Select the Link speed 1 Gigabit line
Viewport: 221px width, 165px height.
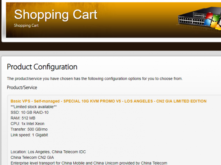pyautogui.click(x=29, y=135)
